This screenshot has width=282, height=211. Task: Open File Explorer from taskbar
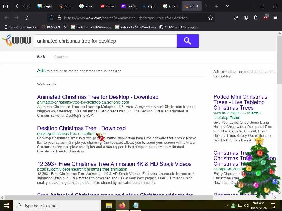point(109,206)
